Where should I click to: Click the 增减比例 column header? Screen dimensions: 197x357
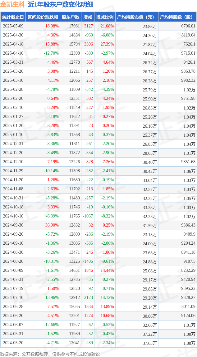[x=105, y=17]
